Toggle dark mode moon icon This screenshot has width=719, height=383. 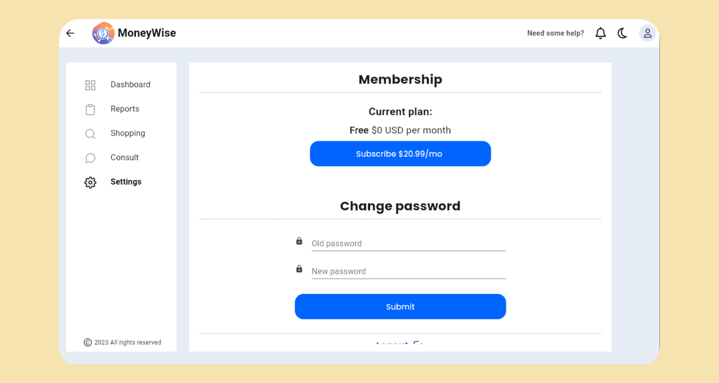coord(622,33)
